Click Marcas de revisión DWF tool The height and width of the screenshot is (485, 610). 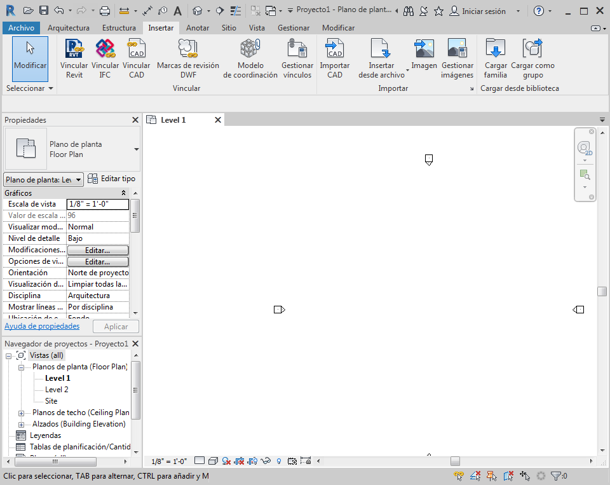[x=188, y=58]
